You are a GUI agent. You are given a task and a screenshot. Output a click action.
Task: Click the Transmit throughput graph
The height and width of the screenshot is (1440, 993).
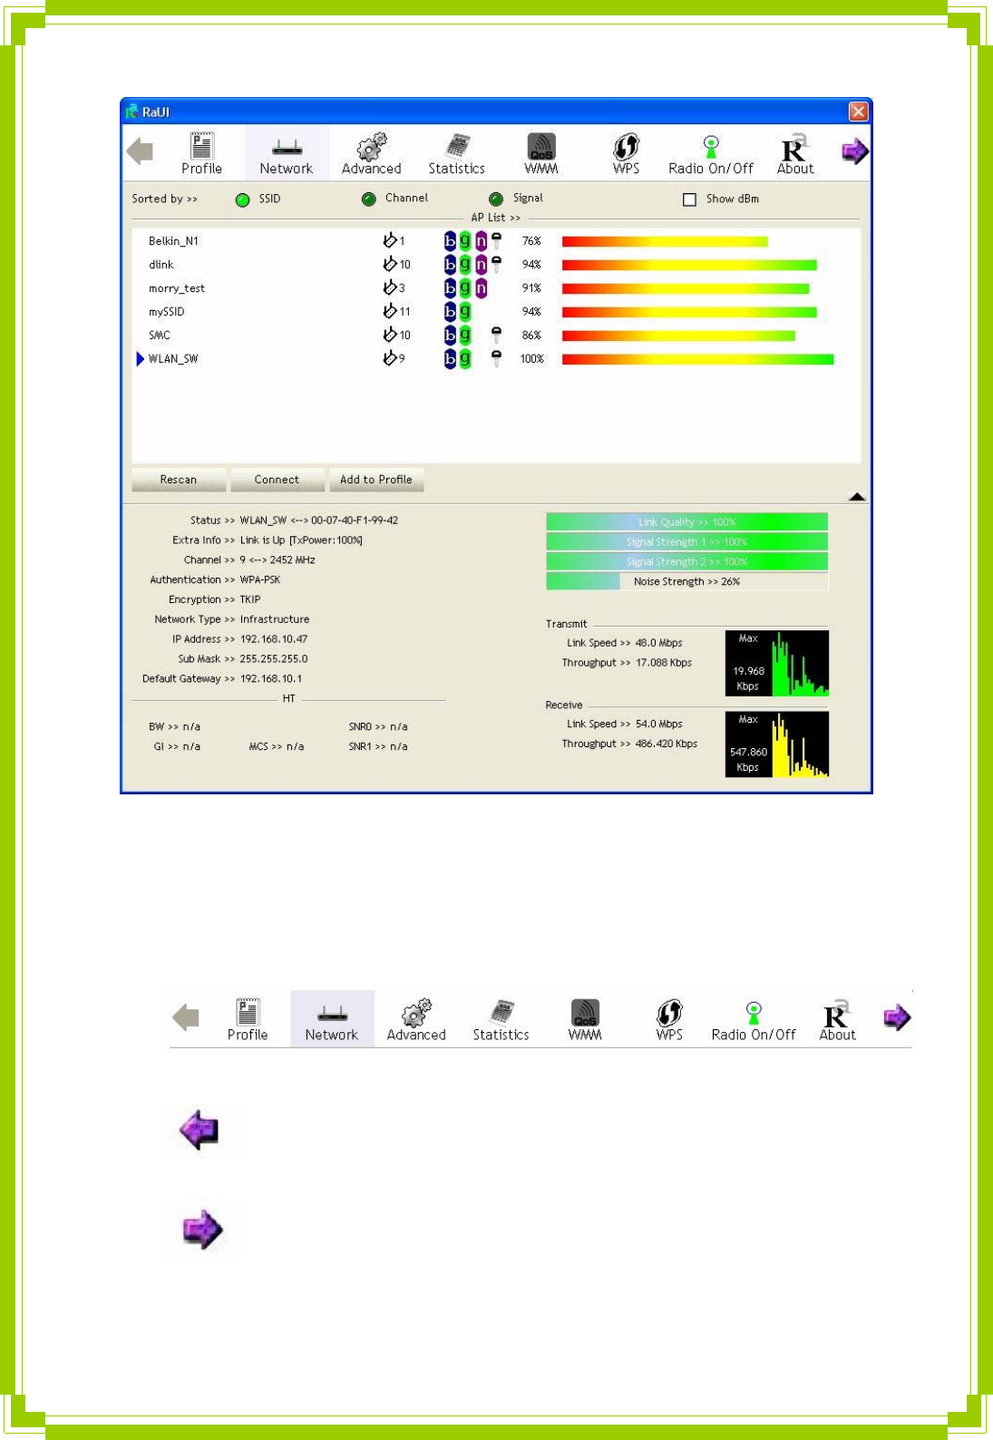(777, 663)
